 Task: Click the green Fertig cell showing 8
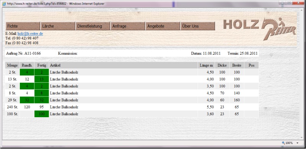click(42, 93)
